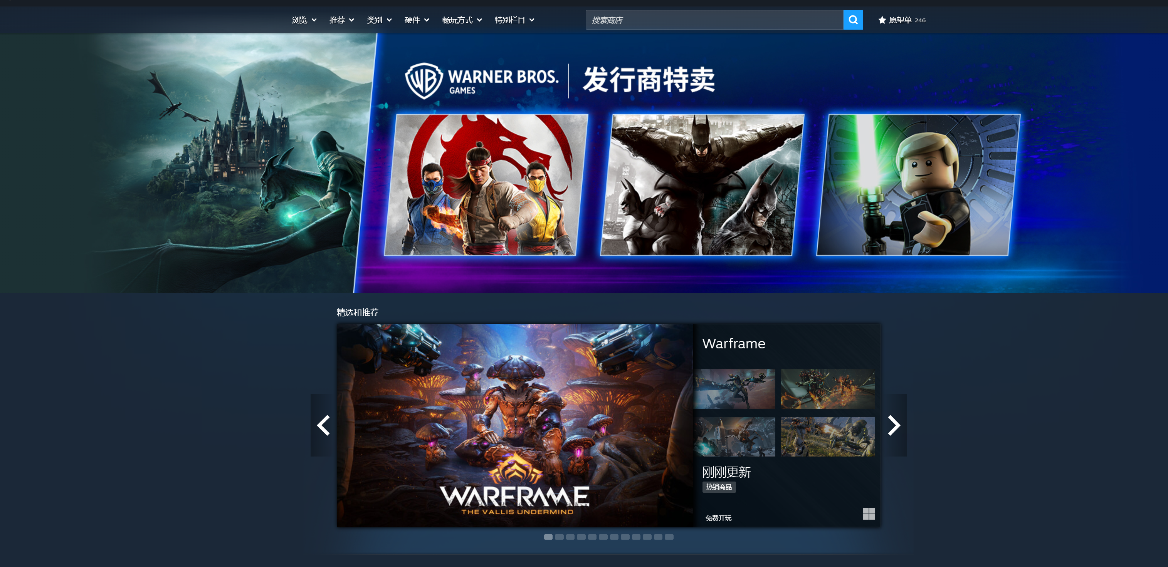Jump to second carousel page dot
Screen dimensions: 1168x567
click(x=559, y=537)
